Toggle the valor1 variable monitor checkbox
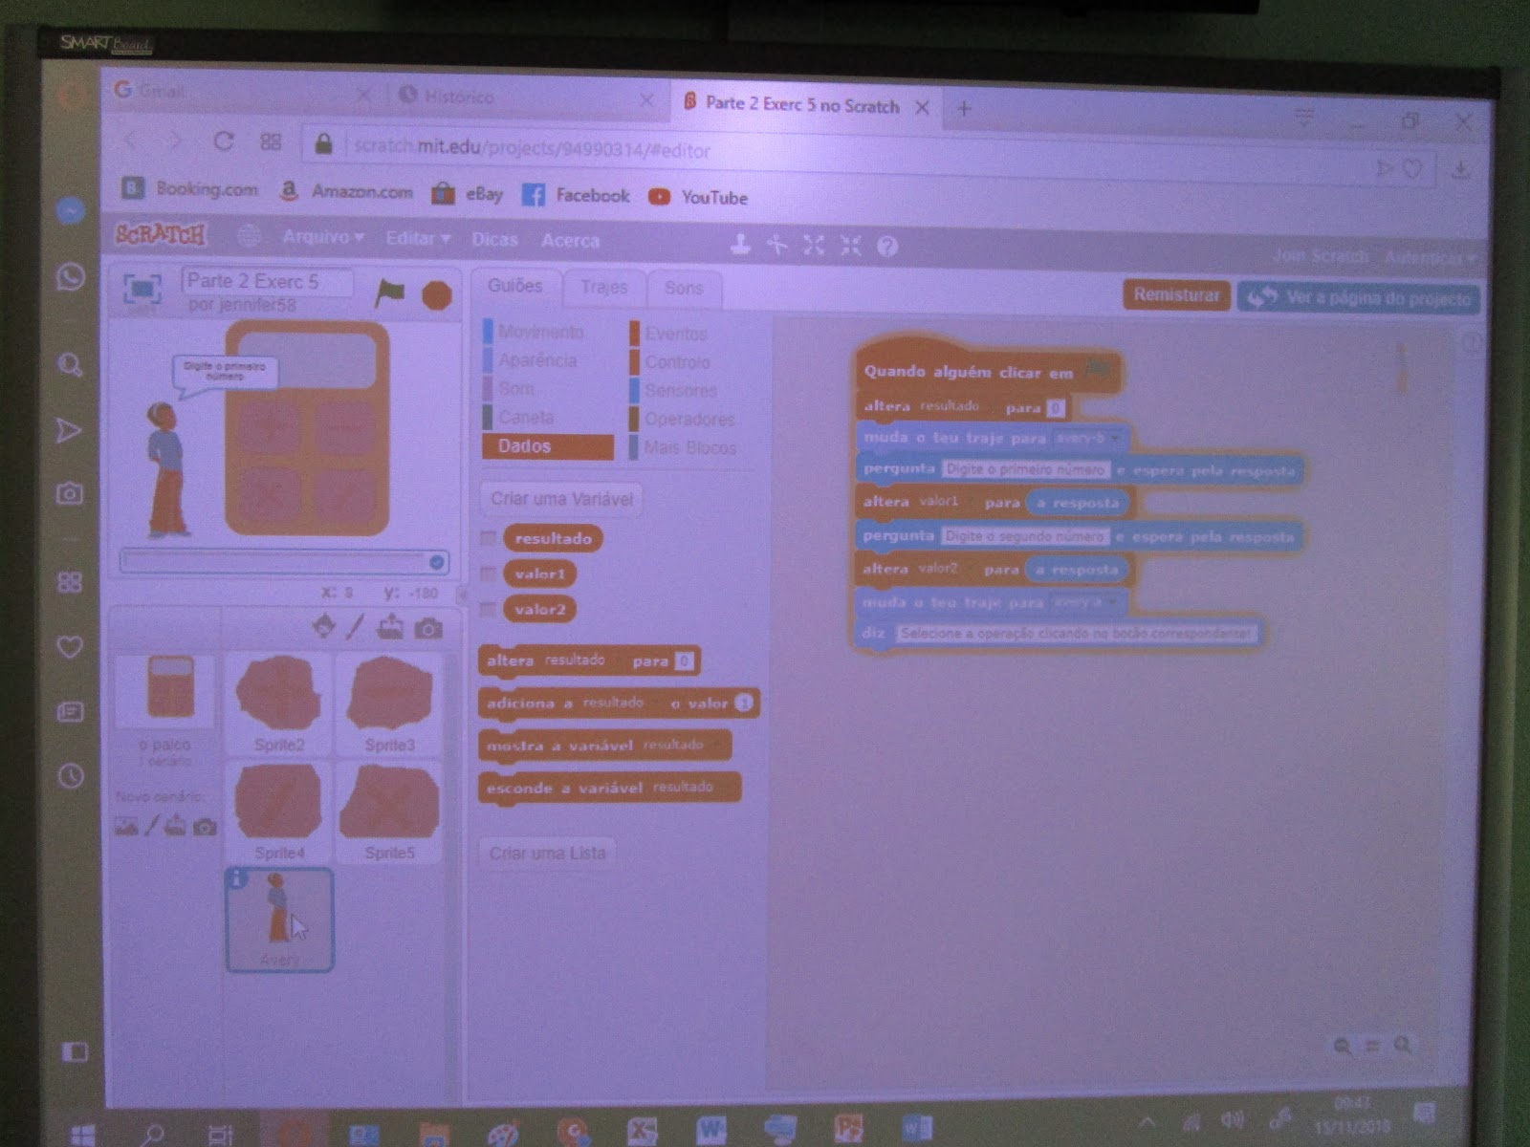This screenshot has height=1147, width=1530. (x=488, y=573)
